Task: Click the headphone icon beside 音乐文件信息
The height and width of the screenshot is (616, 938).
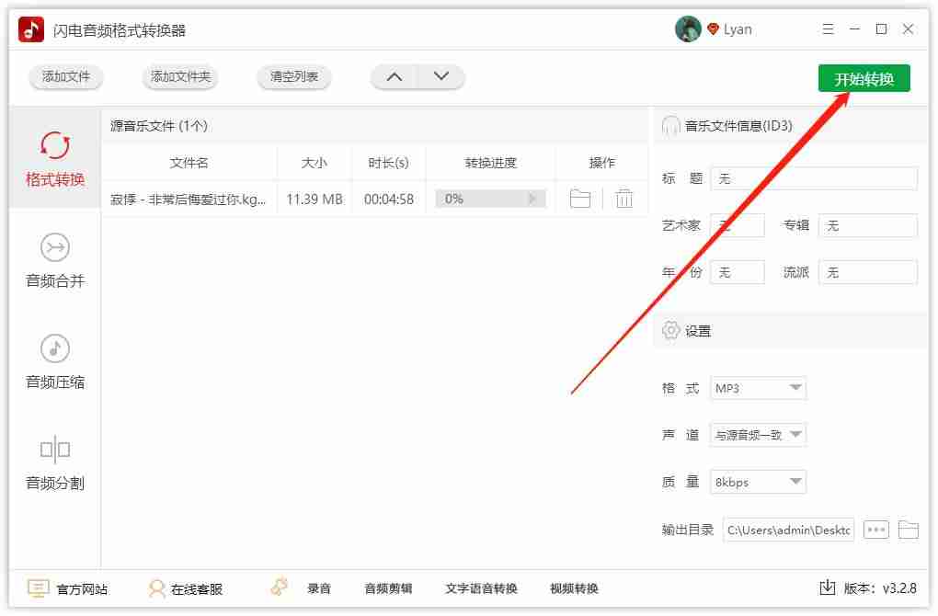Action: click(x=670, y=126)
